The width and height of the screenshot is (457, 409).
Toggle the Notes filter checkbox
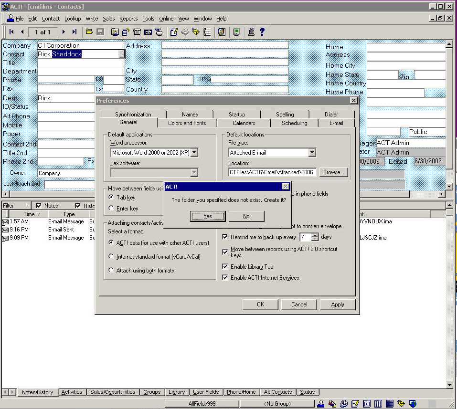[x=39, y=206]
